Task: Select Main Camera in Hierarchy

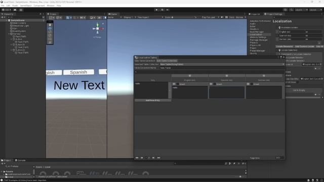Action: tap(19, 23)
